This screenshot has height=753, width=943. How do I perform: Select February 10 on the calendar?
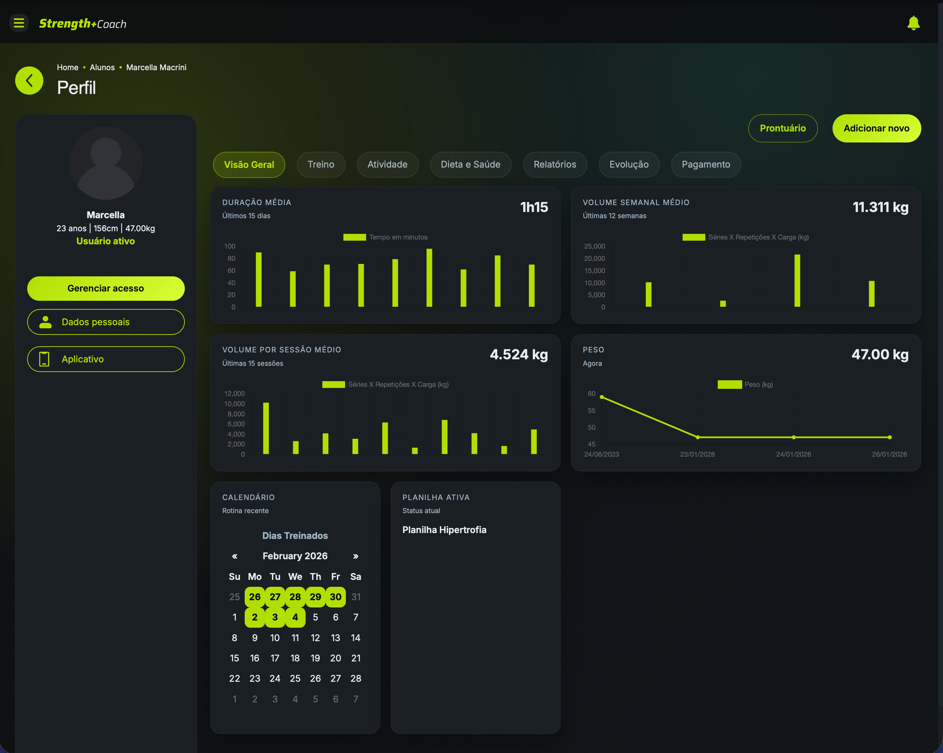coord(275,638)
